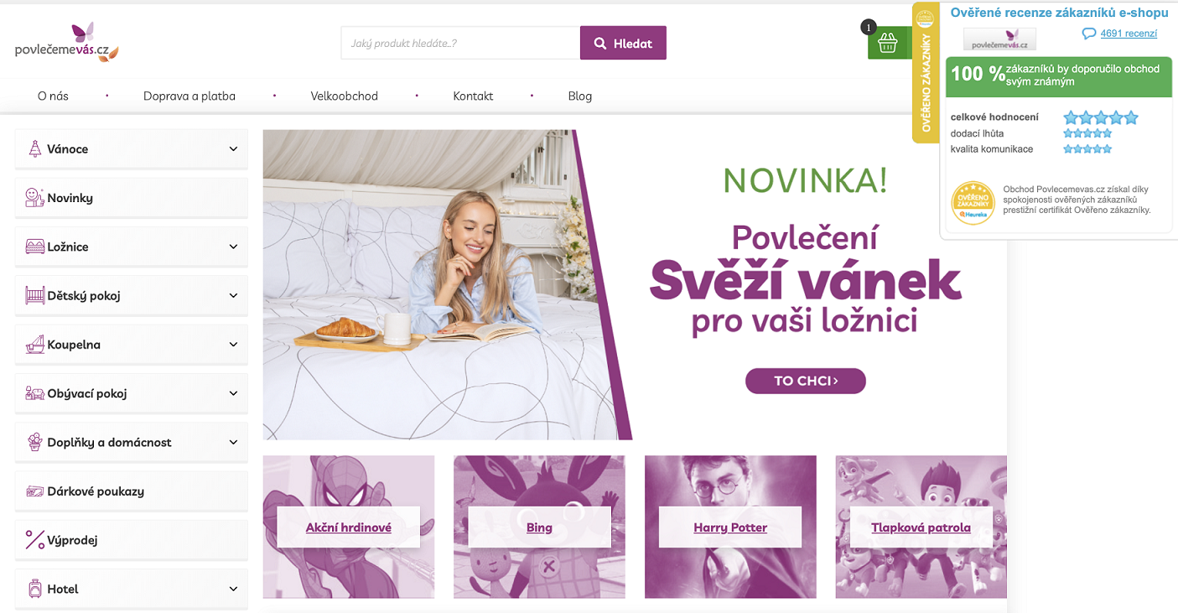Go to the Blog menu item

tap(580, 96)
